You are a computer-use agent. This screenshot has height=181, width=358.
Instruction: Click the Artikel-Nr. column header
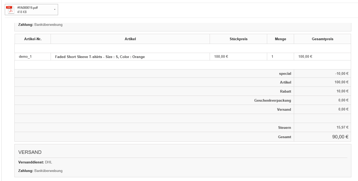coord(33,39)
